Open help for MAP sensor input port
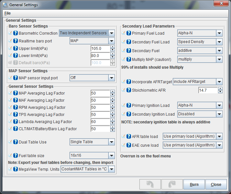This screenshot has height=194, width=231. pyautogui.click(x=16, y=78)
